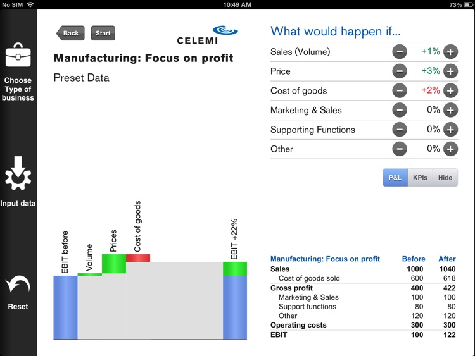Viewport: 475px width, 356px height.
Task: Switch to the KPIs tab
Action: pyautogui.click(x=420, y=178)
